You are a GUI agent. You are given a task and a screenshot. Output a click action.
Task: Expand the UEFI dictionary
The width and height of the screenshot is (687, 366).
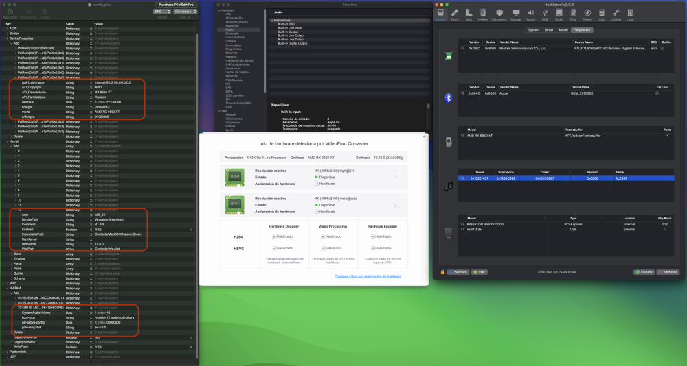(7, 357)
